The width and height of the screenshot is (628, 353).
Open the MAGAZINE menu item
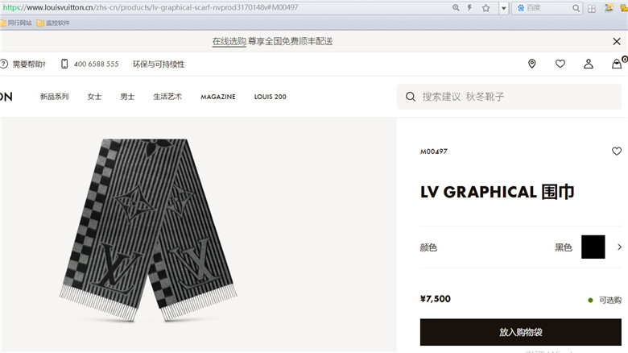(218, 97)
